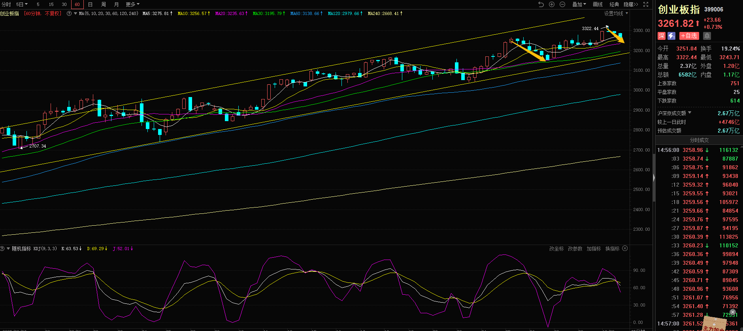Click the current price 3261.82

click(x=676, y=24)
